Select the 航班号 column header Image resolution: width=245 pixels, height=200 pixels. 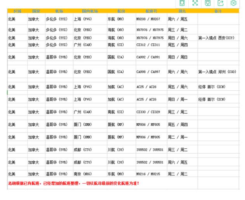pos(151,11)
